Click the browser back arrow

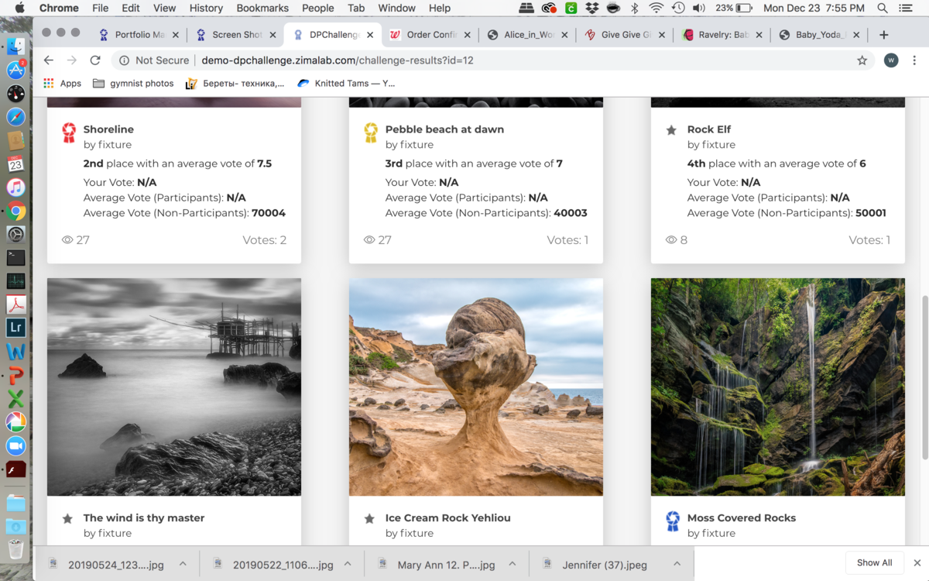[x=48, y=60]
